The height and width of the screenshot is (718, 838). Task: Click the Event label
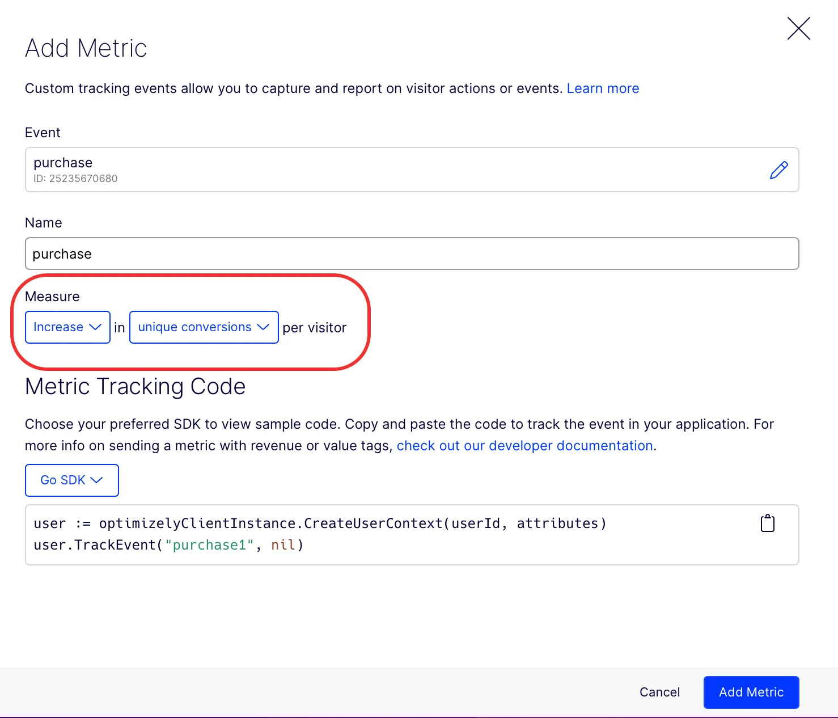pyautogui.click(x=43, y=133)
